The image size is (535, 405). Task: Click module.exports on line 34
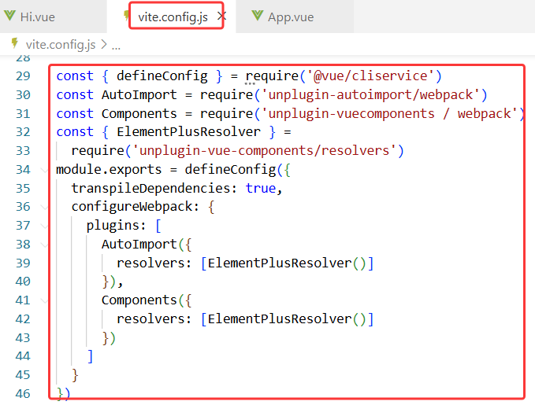point(109,170)
